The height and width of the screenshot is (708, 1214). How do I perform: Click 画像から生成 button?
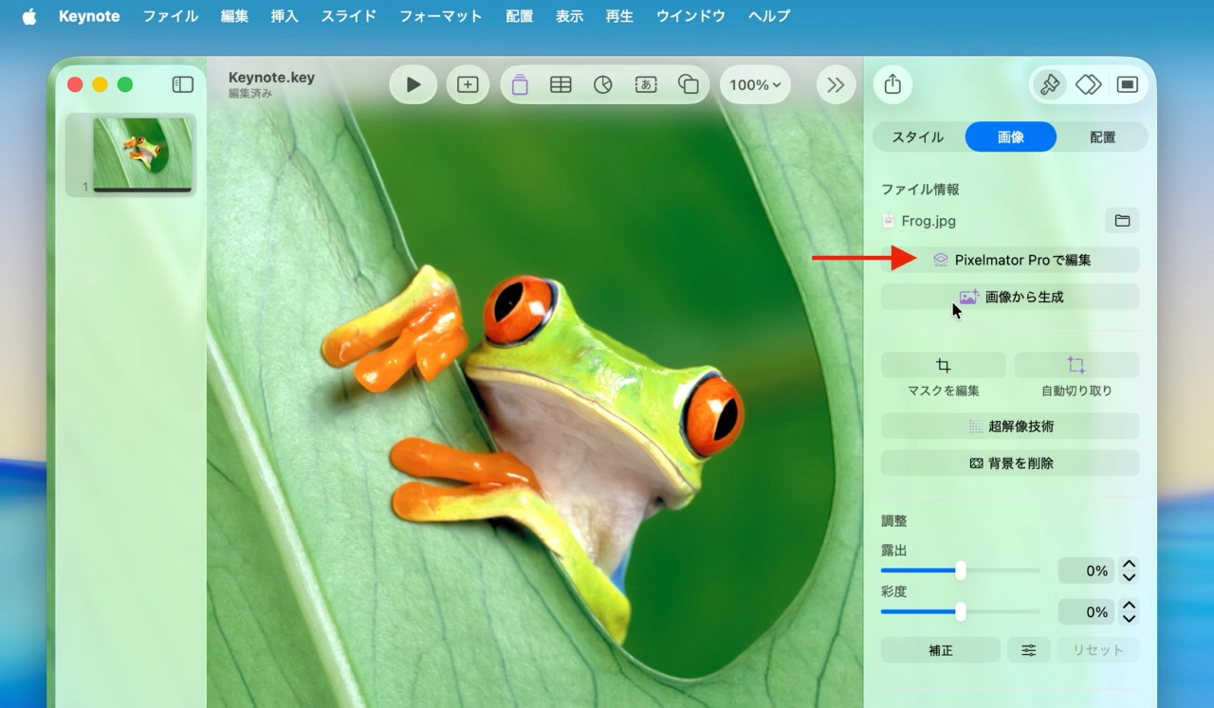(1010, 297)
